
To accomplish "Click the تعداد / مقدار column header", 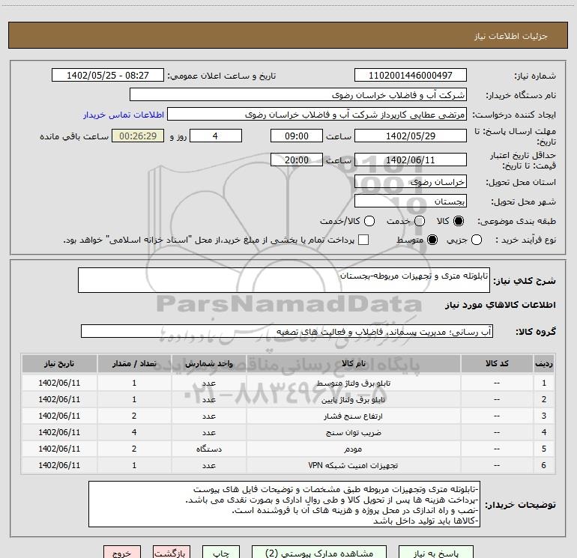I will click(134, 363).
